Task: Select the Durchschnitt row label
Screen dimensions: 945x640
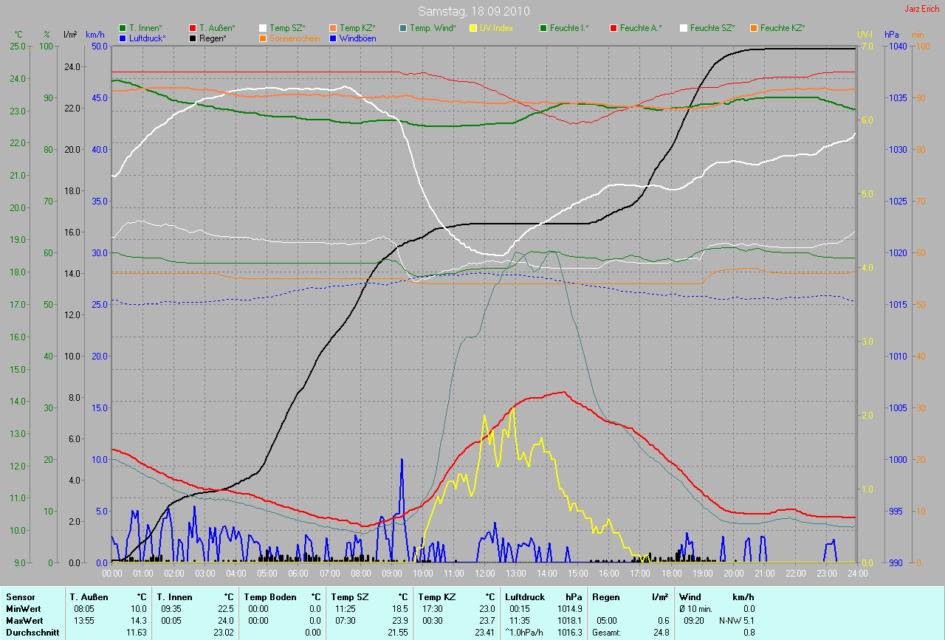Action: (31, 632)
